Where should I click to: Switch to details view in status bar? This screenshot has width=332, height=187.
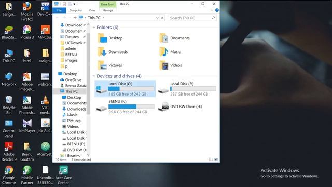click(211, 159)
